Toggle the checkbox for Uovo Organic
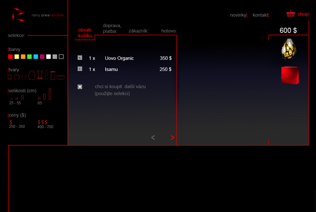The width and height of the screenshot is (316, 212). tap(80, 58)
